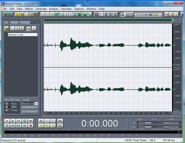Open the Sort By dropdown list
This screenshot has width=185, height=143.
pyautogui.click(x=36, y=104)
